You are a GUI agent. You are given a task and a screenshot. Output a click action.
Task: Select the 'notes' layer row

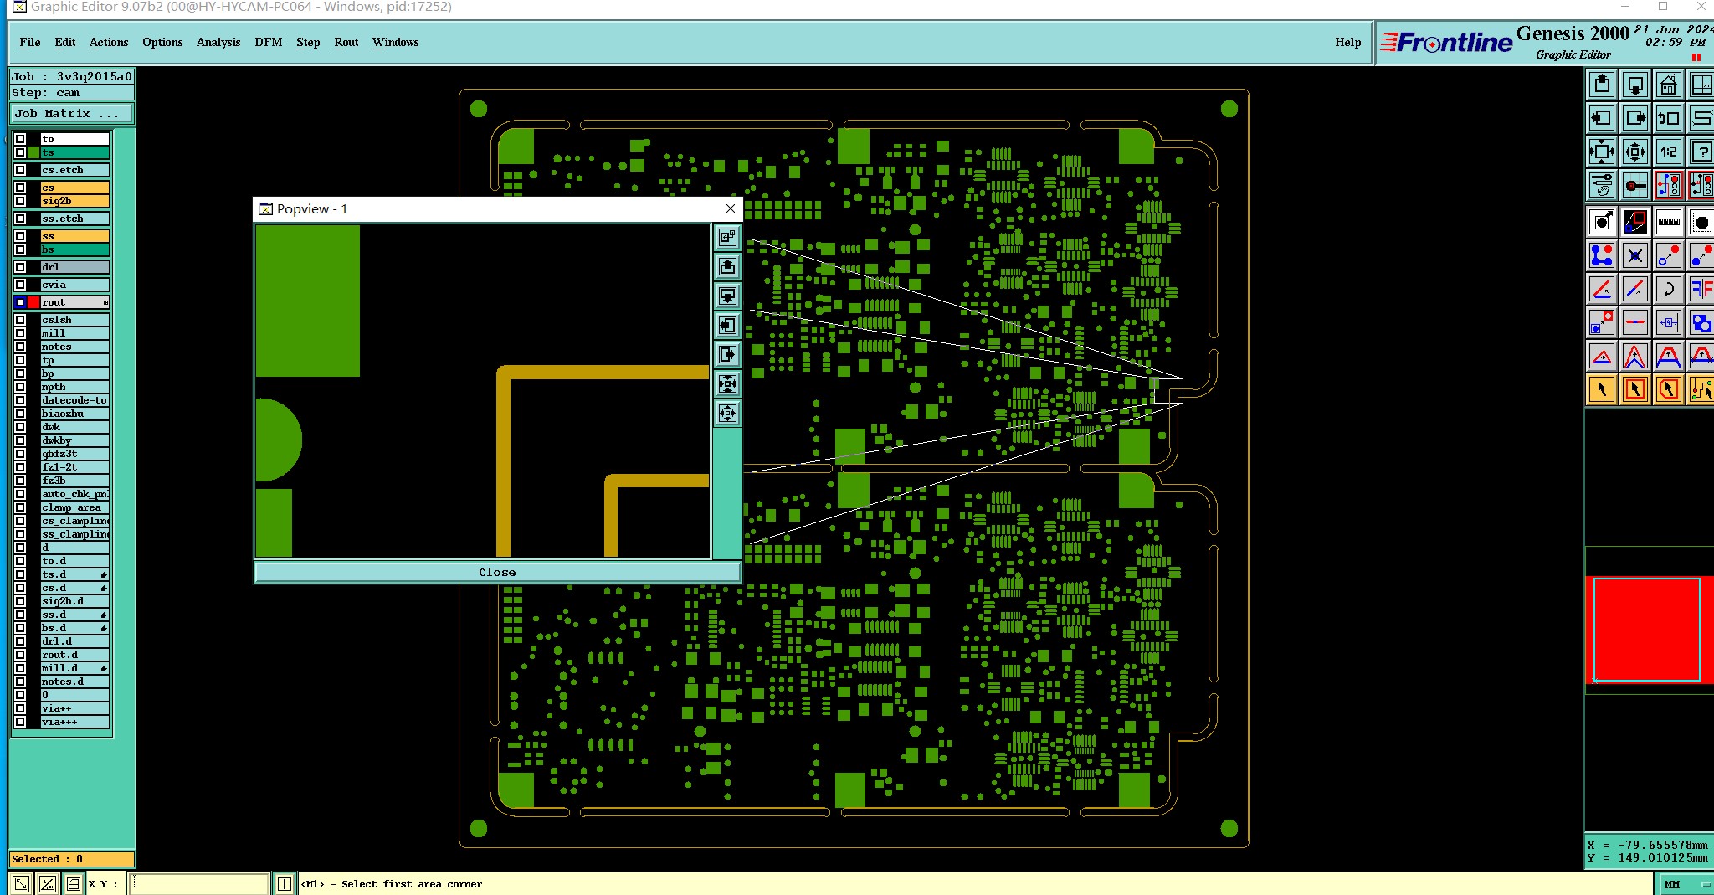tap(74, 347)
